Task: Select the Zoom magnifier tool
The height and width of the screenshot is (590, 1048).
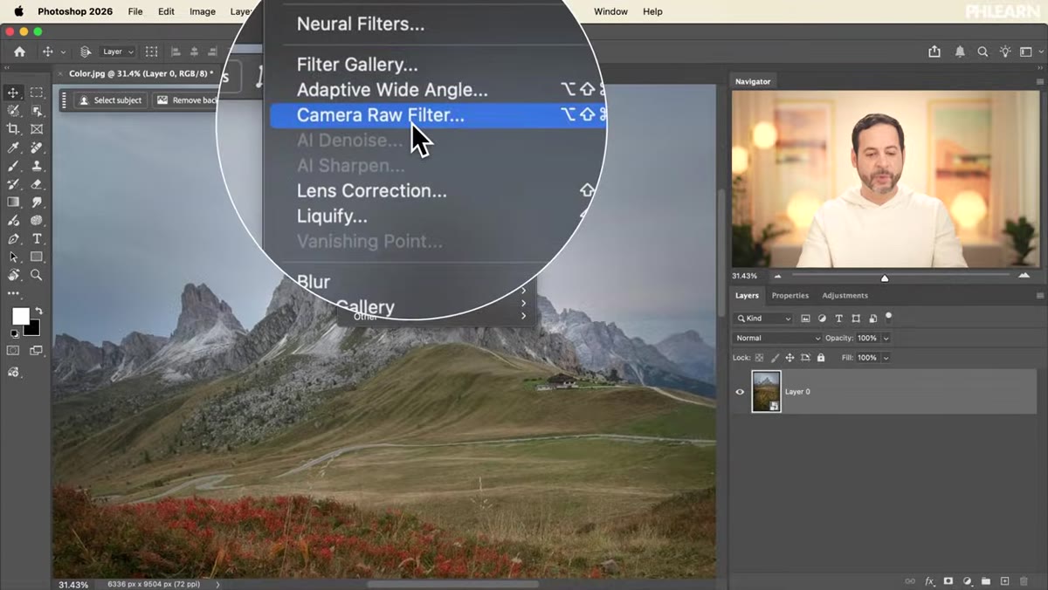Action: [37, 275]
